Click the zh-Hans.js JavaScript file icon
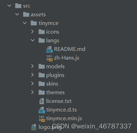The width and height of the screenshot is (137, 133). point(50,58)
